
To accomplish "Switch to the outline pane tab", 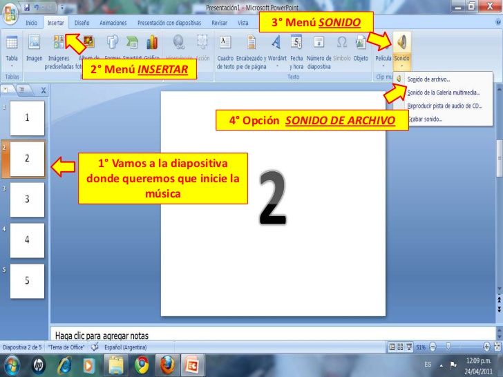I will (x=22, y=90).
